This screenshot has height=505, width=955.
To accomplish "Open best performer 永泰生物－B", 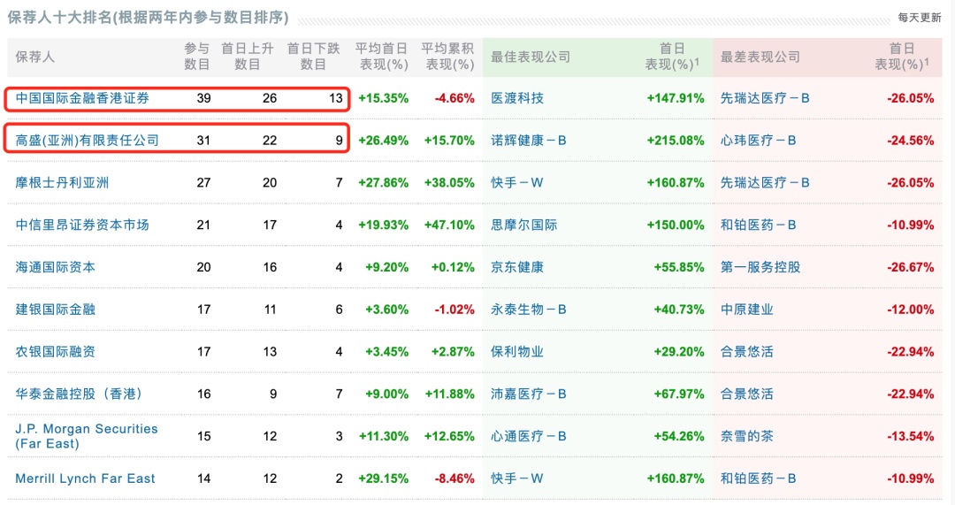I will point(529,310).
